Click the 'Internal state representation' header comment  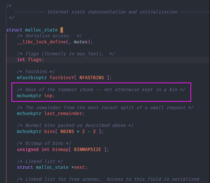(112, 12)
